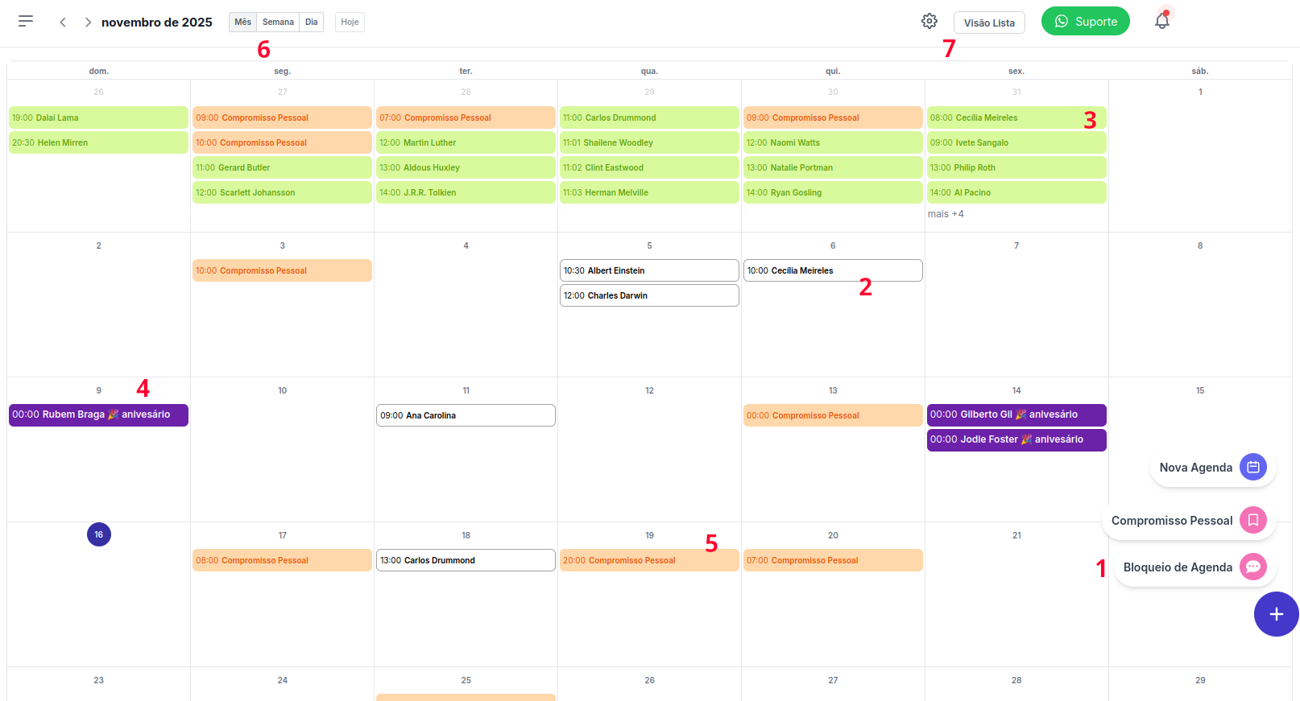Close the blue plus floating button
The height and width of the screenshot is (701, 1300).
(x=1276, y=614)
